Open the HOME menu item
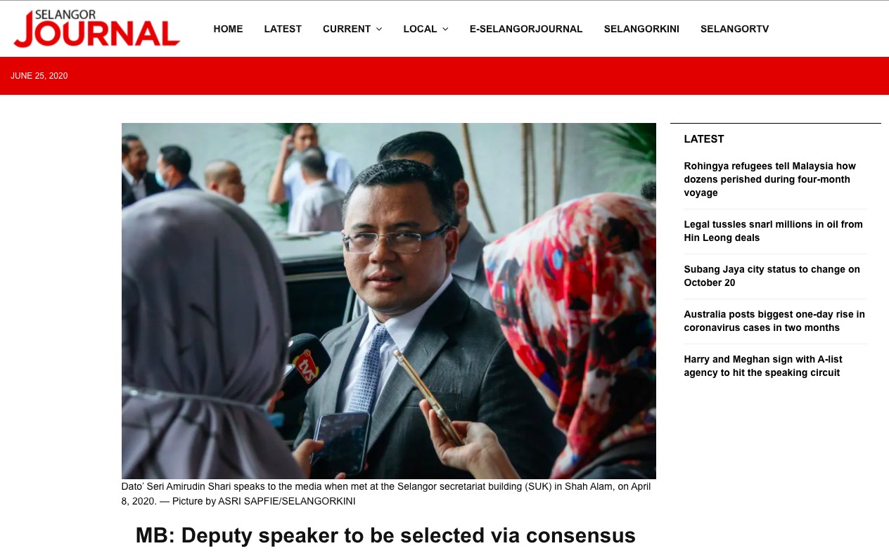 coord(228,29)
